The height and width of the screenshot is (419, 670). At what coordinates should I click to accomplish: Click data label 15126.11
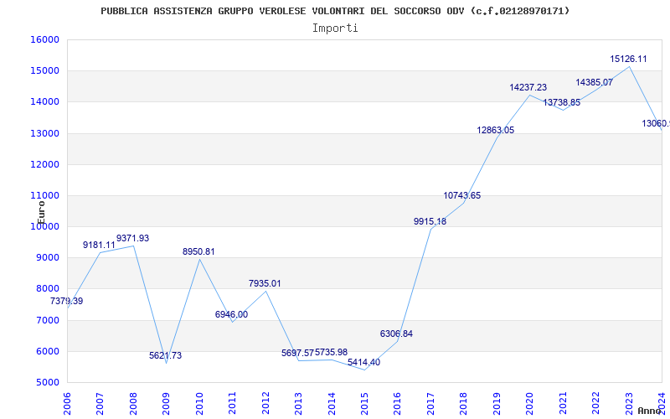click(x=629, y=59)
